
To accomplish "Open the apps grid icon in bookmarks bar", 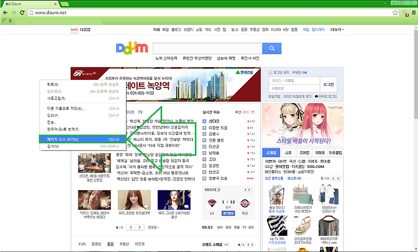I will coord(4,20).
